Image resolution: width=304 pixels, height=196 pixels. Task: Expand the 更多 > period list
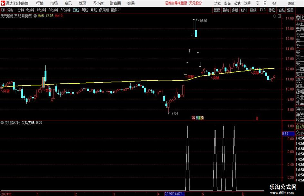tap(115, 10)
